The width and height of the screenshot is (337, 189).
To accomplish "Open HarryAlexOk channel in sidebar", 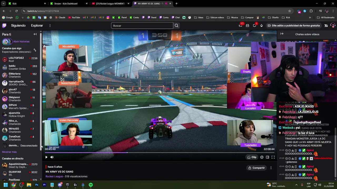I will coord(20,83).
